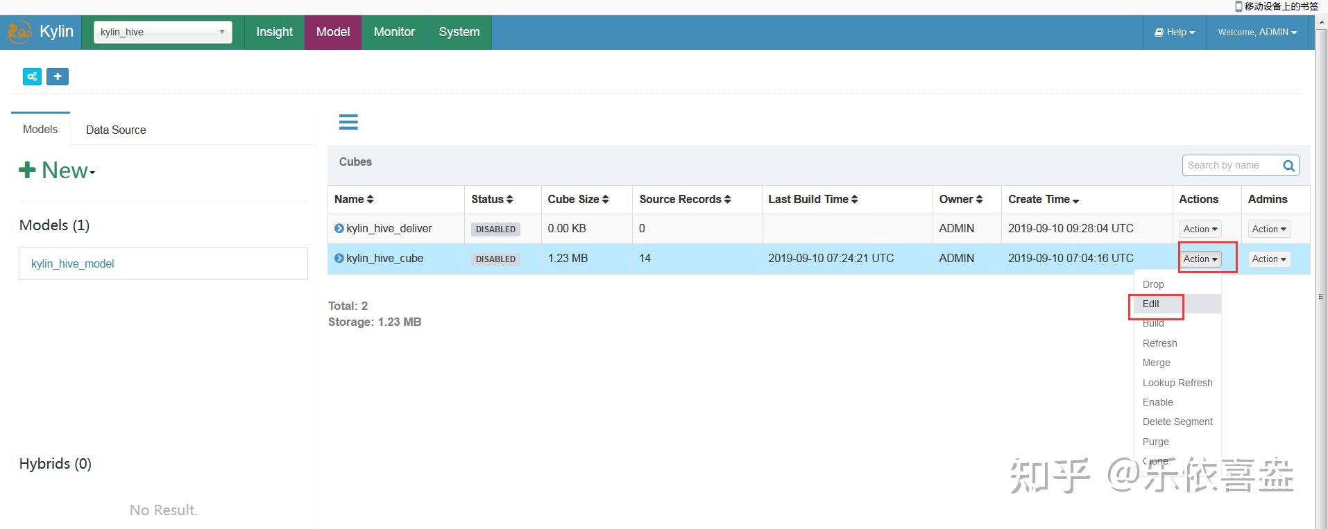Choose Enable from the action menu

click(x=1177, y=402)
